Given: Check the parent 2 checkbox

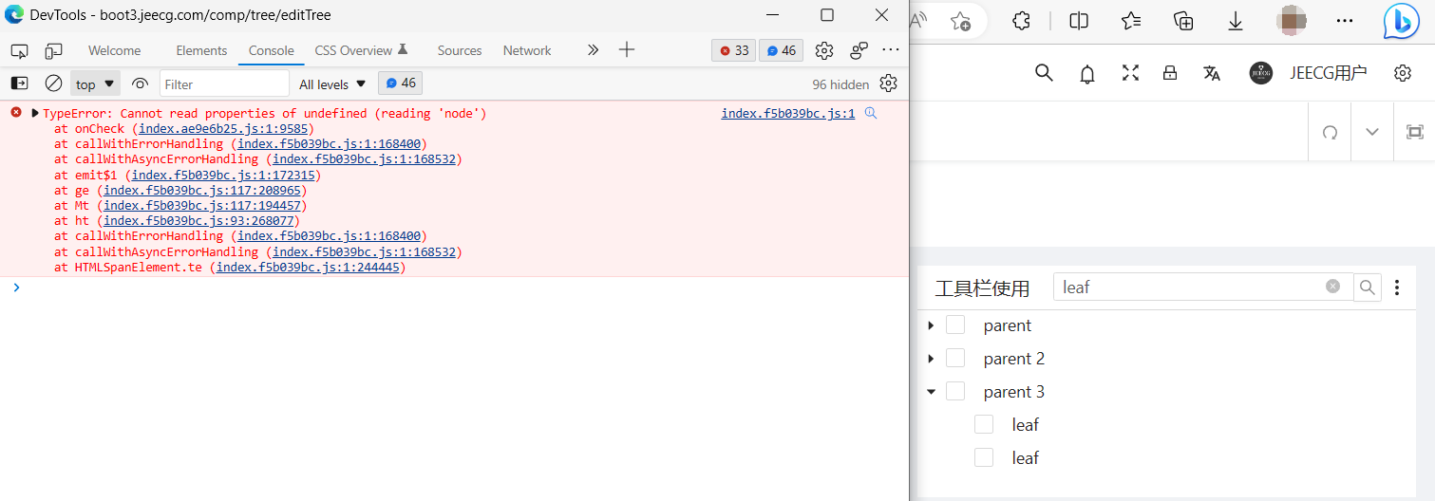Looking at the screenshot, I should pyautogui.click(x=955, y=358).
